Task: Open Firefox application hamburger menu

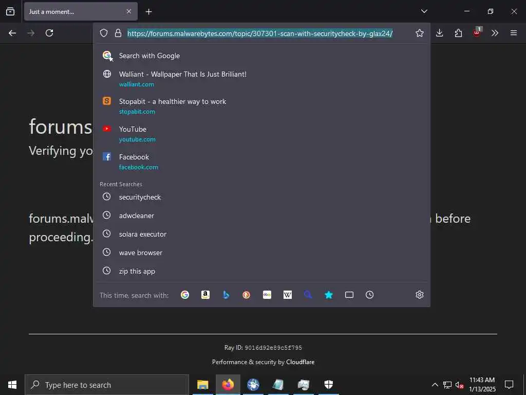Action: 514,33
